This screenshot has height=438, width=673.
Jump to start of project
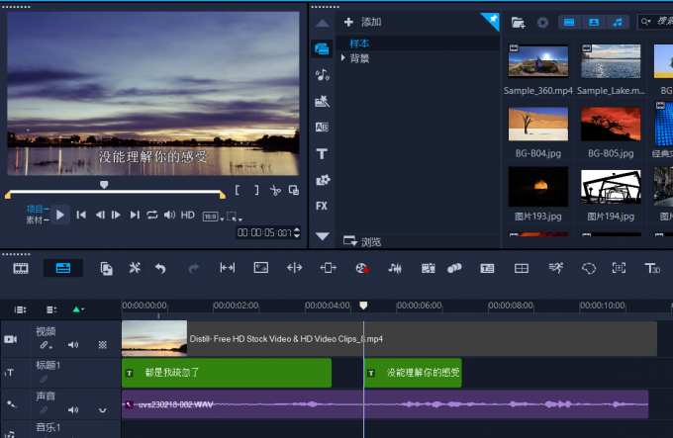[x=81, y=215]
